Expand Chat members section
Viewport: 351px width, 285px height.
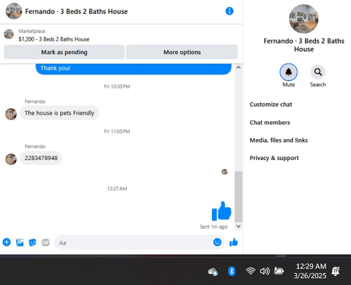pyautogui.click(x=270, y=122)
